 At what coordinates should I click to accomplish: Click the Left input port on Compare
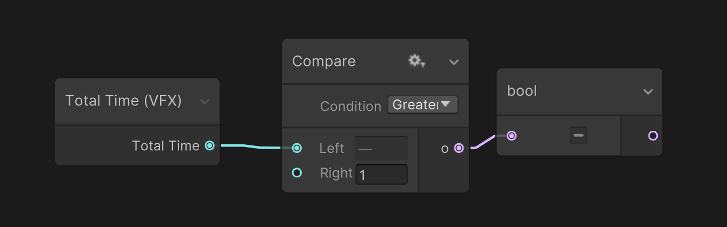pyautogui.click(x=297, y=148)
